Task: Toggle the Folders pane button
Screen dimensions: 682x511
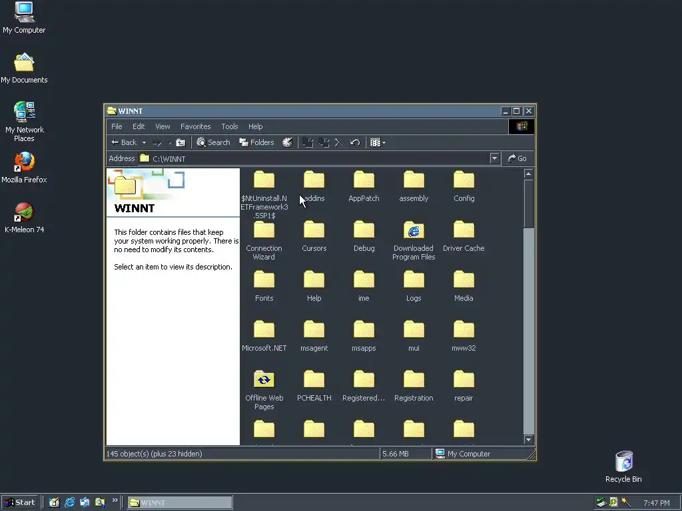Action: (256, 142)
